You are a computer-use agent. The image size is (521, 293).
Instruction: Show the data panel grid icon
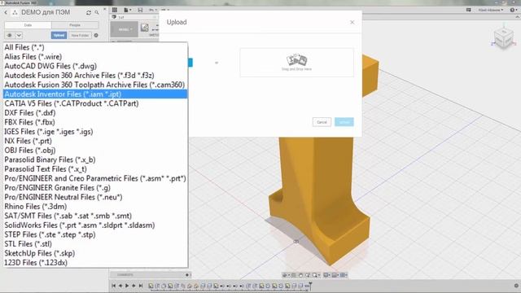pos(115,10)
